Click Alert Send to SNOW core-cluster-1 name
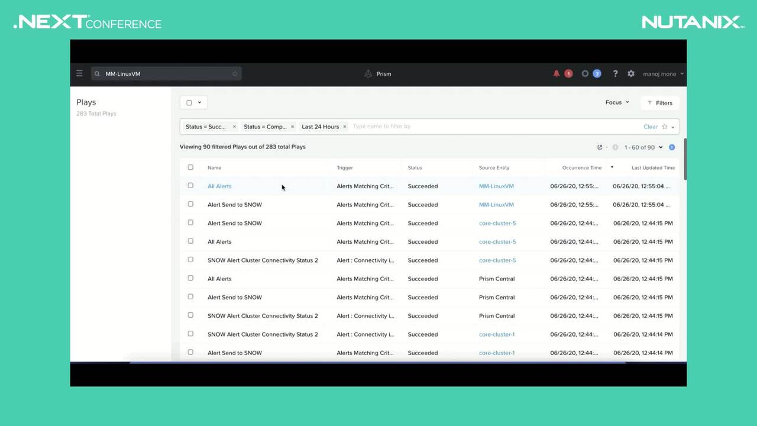The width and height of the screenshot is (757, 426). coord(235,353)
